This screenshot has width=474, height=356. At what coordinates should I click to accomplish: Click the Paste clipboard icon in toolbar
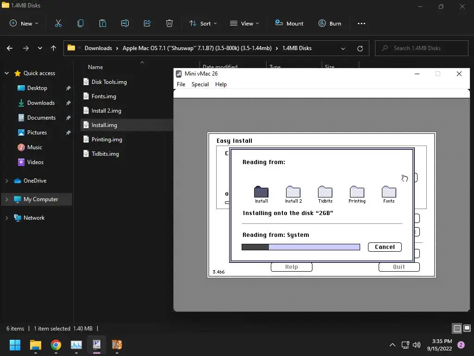point(102,23)
